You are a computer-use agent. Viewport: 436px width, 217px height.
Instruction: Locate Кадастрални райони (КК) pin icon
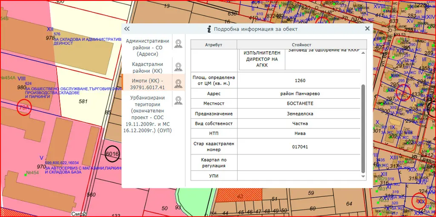click(178, 67)
